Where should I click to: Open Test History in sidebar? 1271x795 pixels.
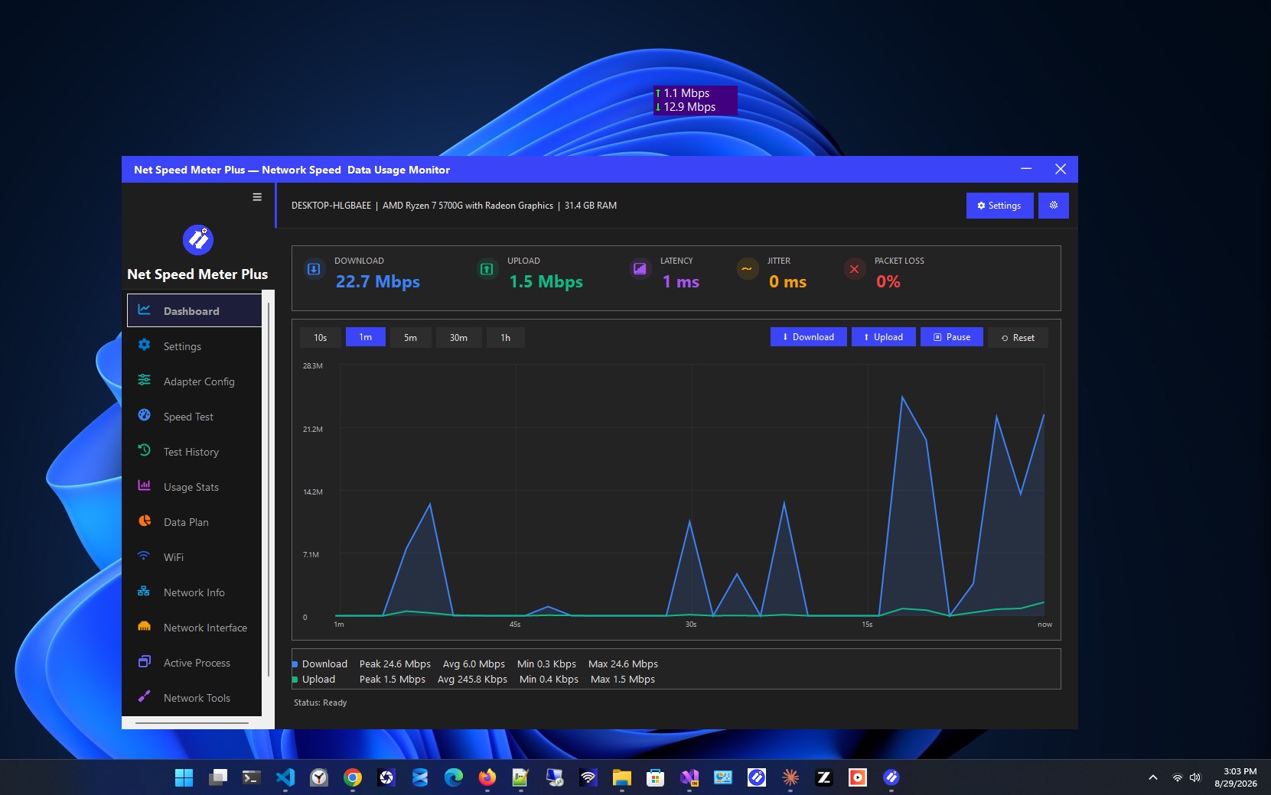point(194,452)
